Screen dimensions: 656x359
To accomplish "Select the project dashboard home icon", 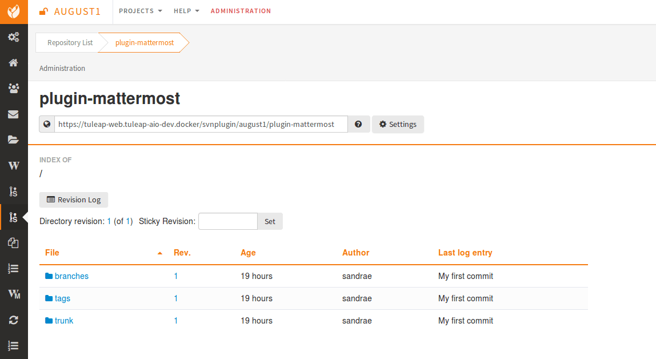I will [x=13, y=62].
